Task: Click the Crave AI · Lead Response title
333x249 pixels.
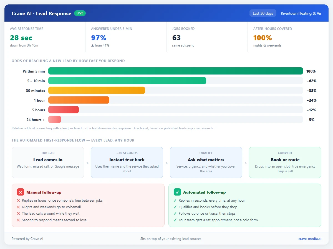Action: tap(41, 13)
